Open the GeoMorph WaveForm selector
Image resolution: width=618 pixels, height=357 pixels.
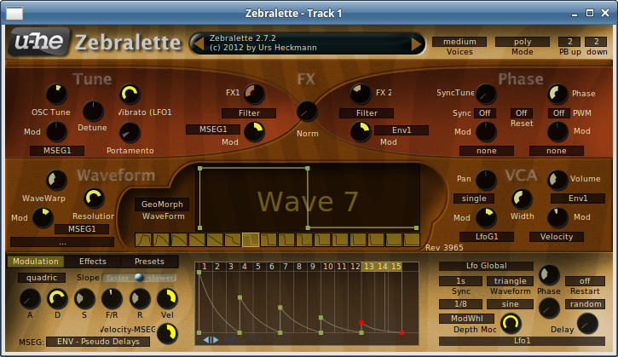coord(162,204)
